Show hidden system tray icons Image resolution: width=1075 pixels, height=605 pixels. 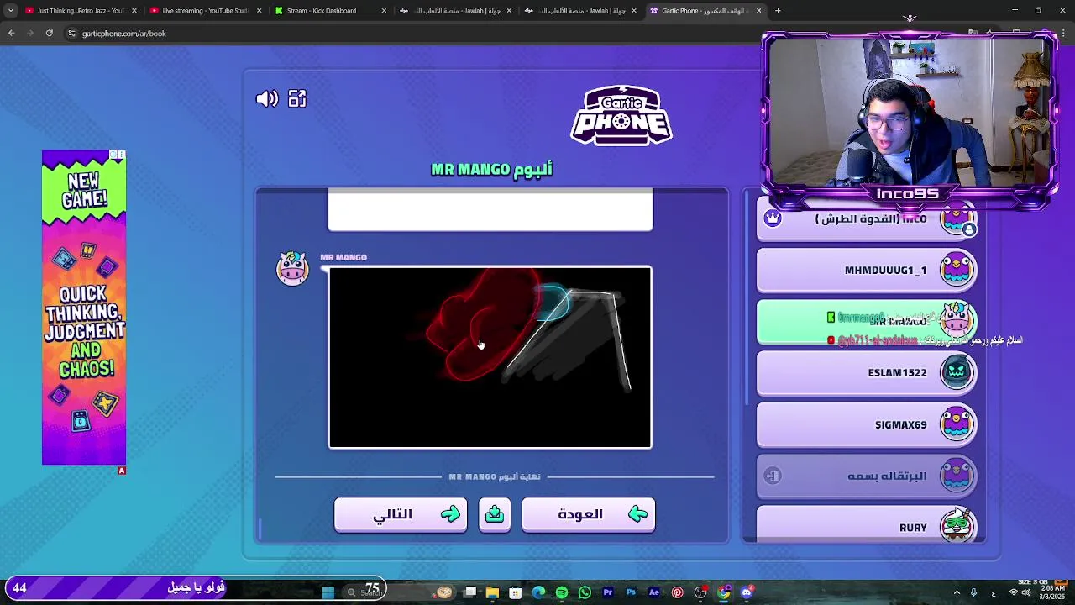[x=957, y=592]
